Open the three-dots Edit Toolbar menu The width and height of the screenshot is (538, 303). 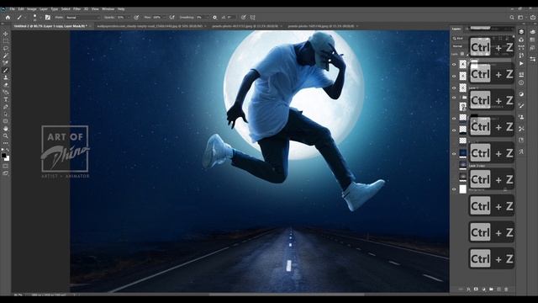(x=6, y=143)
